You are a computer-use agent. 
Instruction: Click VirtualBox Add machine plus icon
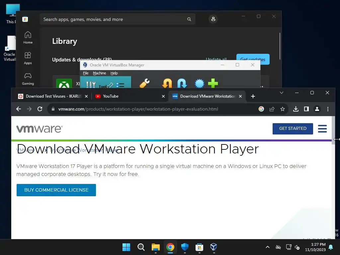point(213,83)
